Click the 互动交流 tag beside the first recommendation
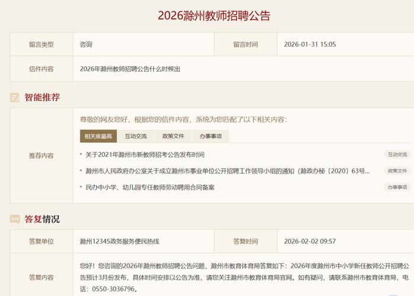414x296 pixels. pos(397,155)
